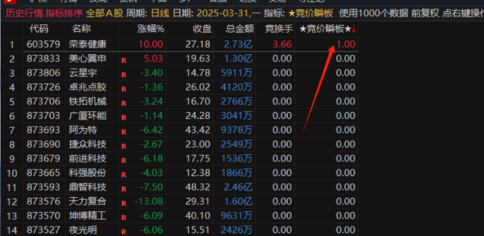Click the R marker beside 鼎智科技
Viewport: 484px width, 236px height.
point(124,189)
